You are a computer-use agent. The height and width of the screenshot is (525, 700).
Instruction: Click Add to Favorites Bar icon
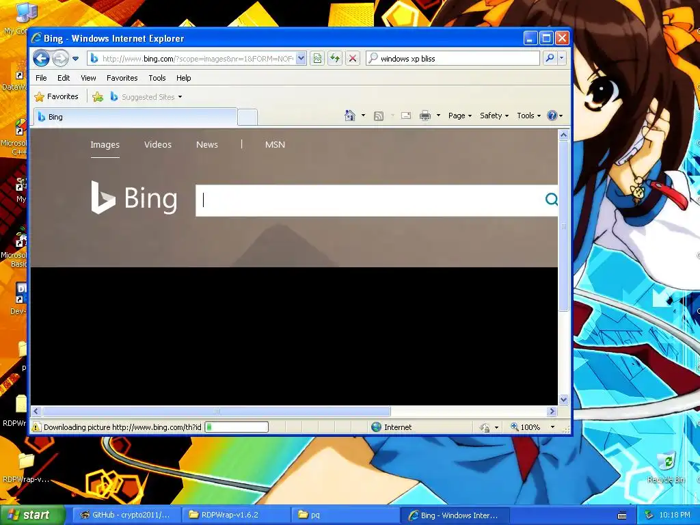click(98, 96)
